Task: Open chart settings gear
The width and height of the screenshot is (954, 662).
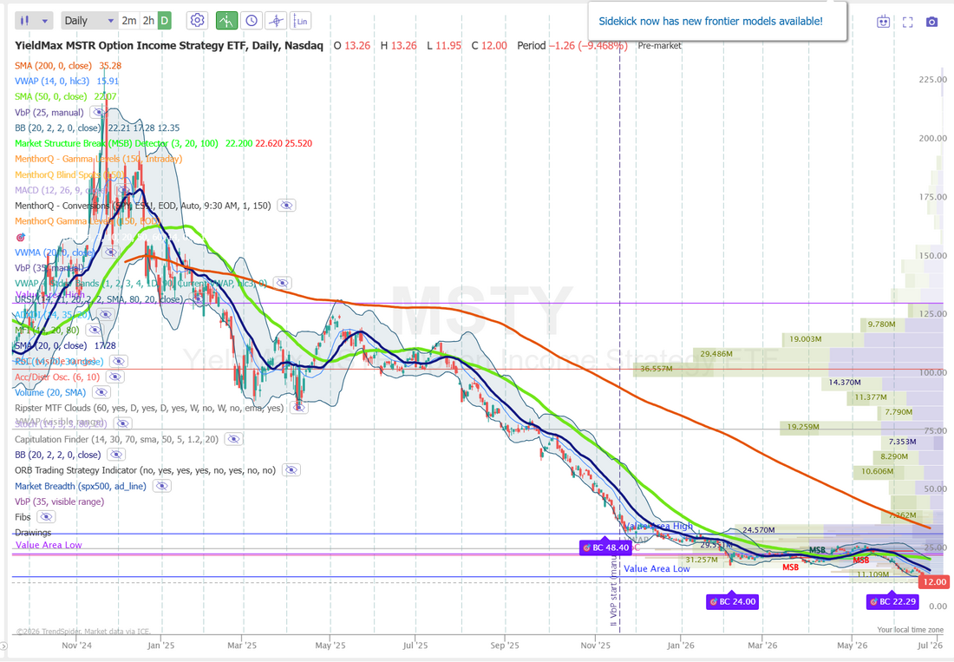Action: (x=197, y=21)
